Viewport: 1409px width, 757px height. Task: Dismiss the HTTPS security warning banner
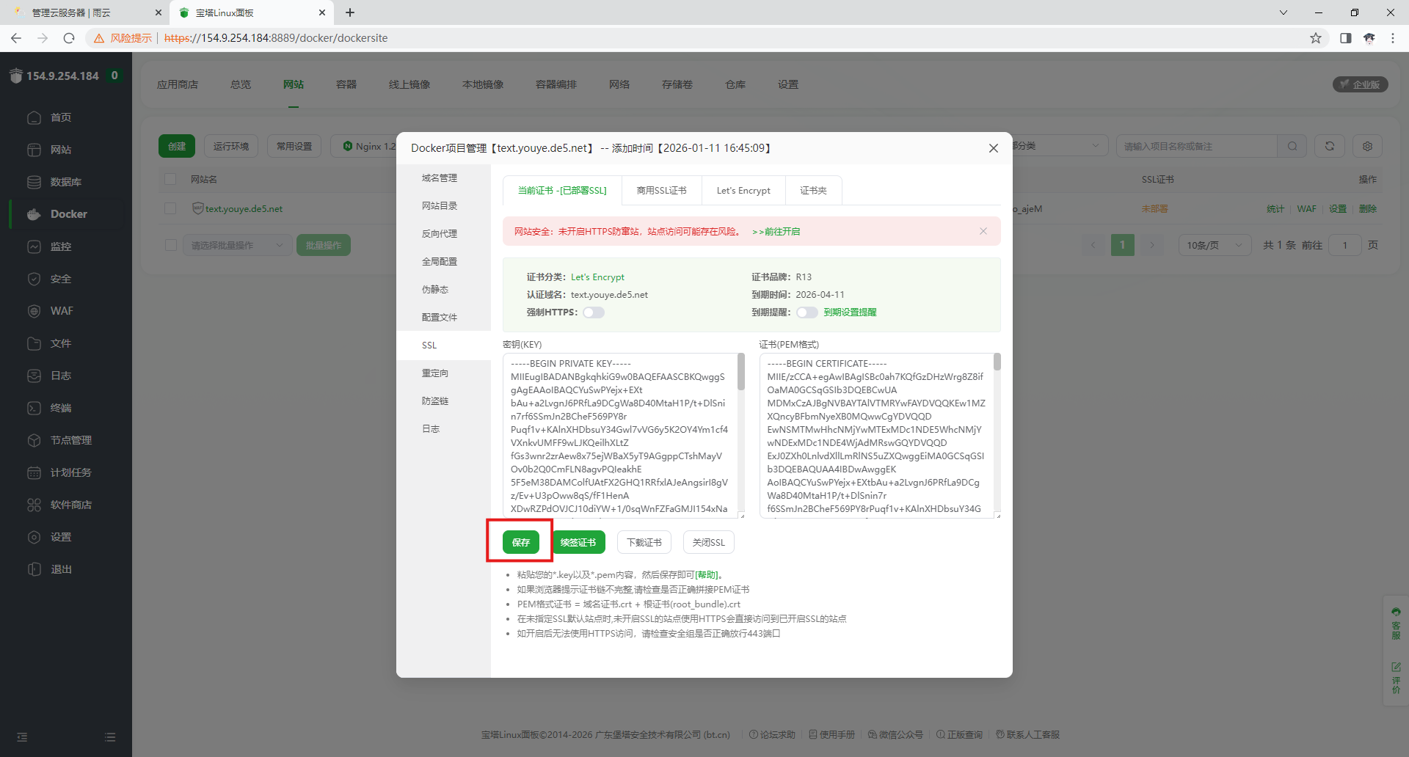click(x=983, y=231)
